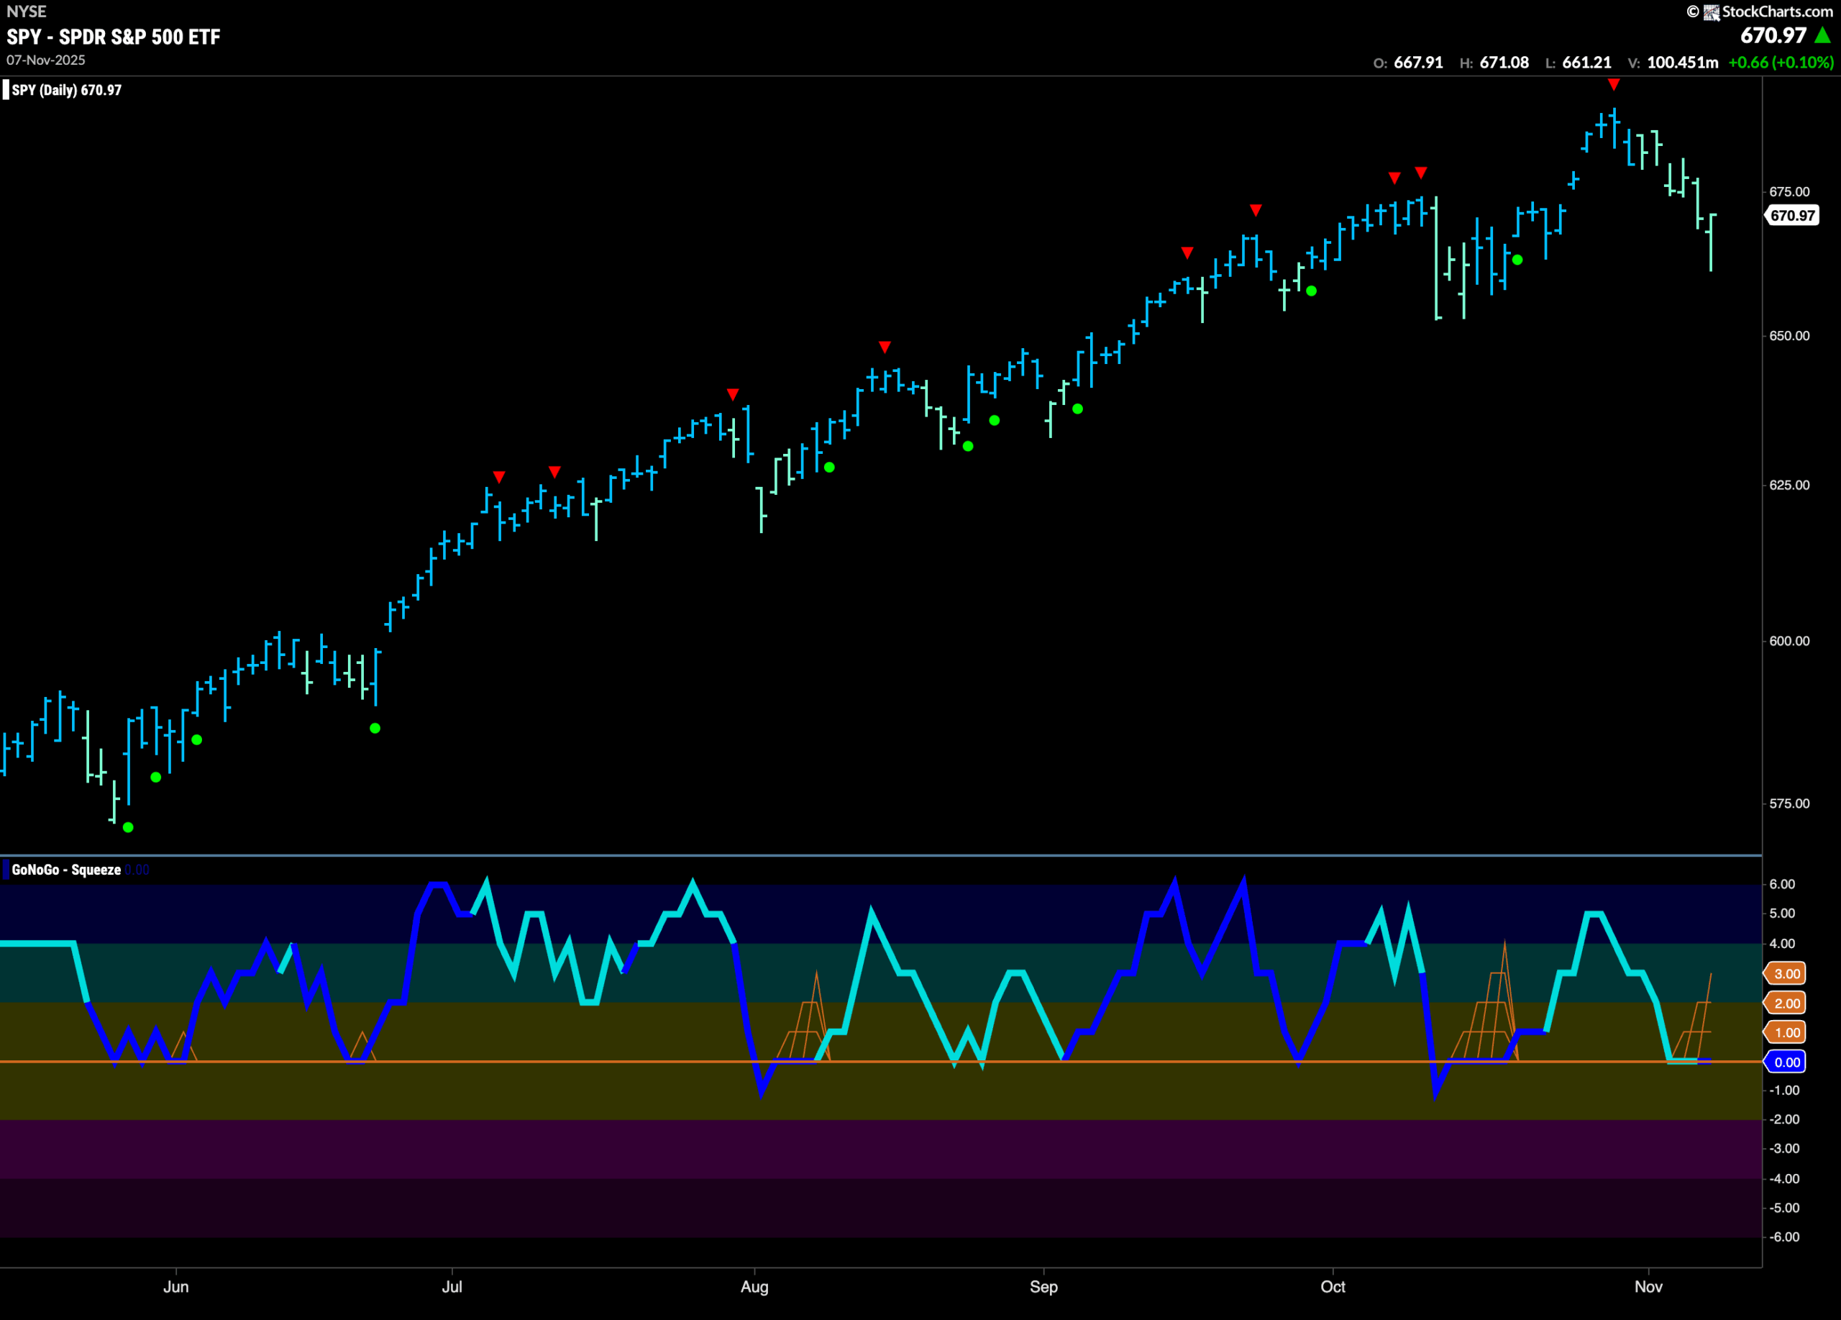The height and width of the screenshot is (1320, 1841).
Task: Click the low value L: 661.21
Action: [x=1578, y=63]
